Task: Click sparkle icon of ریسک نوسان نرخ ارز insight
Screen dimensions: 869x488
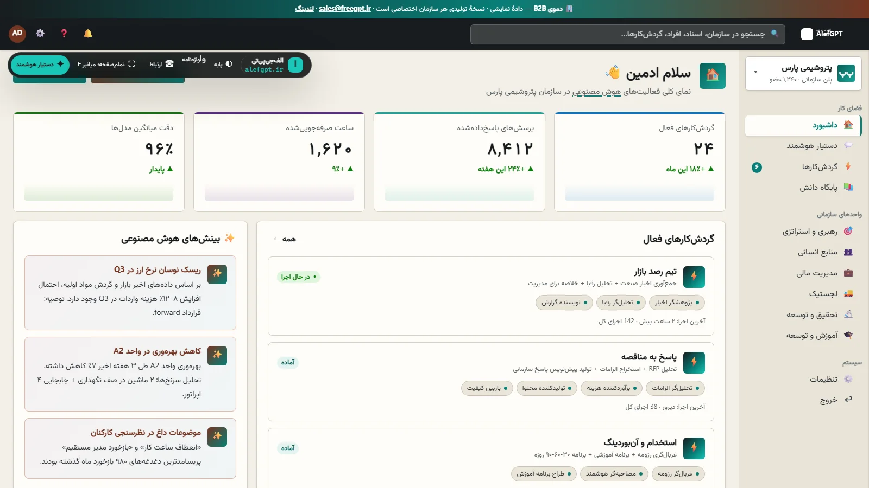Action: (217, 274)
